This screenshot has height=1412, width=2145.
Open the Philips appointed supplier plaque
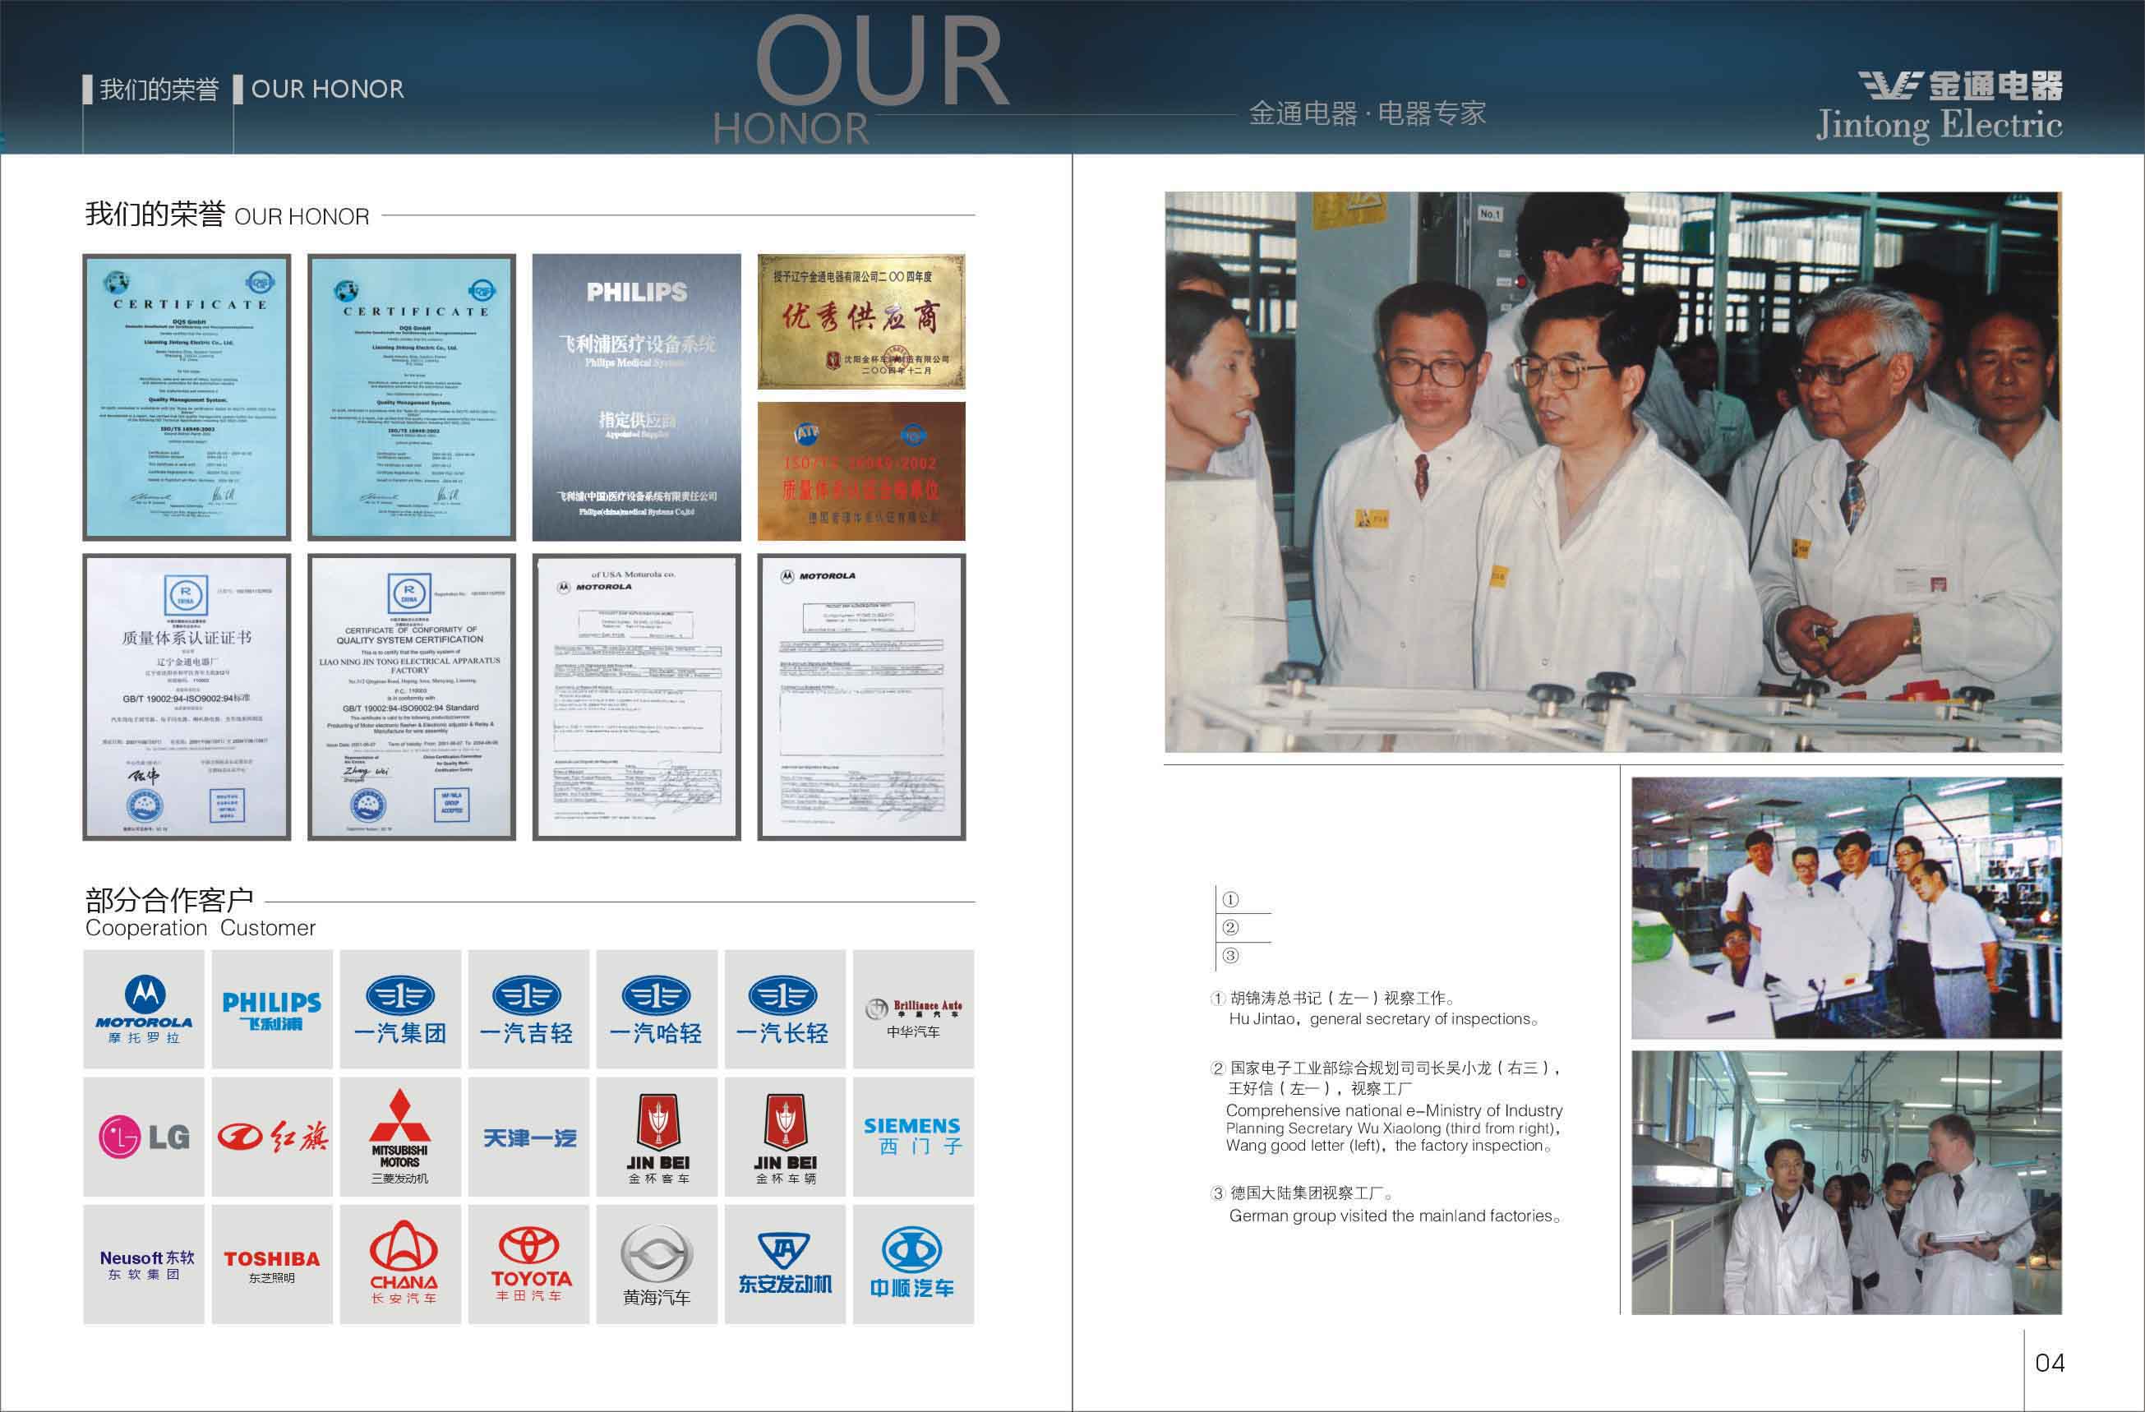[x=636, y=397]
